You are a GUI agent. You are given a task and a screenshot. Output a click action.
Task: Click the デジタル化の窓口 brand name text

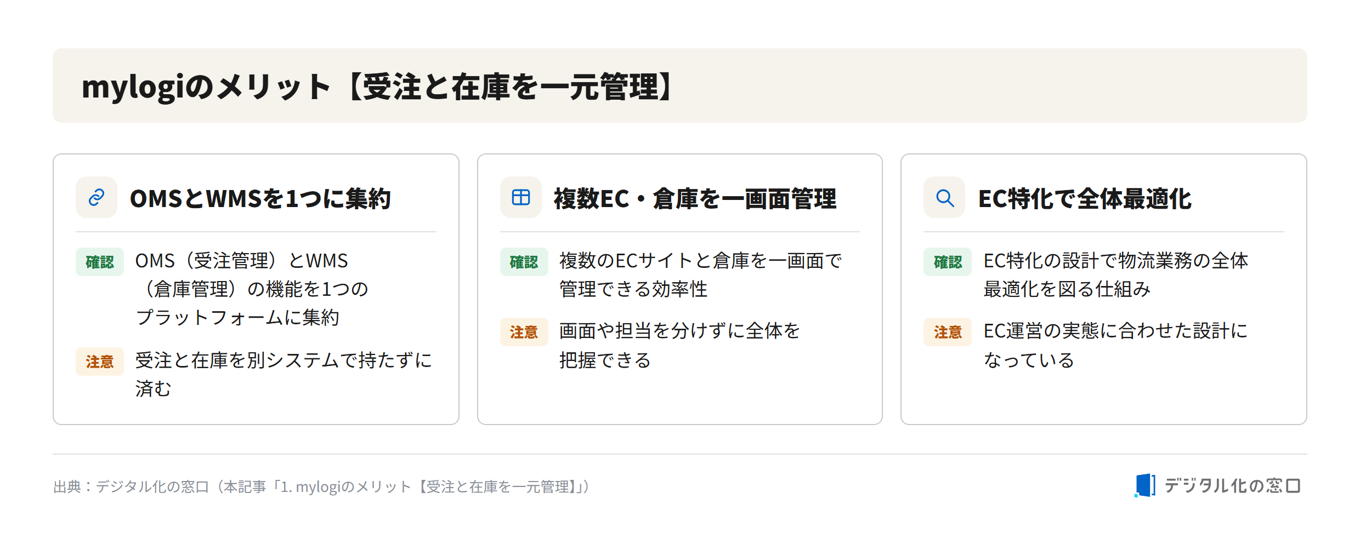coord(1232,485)
